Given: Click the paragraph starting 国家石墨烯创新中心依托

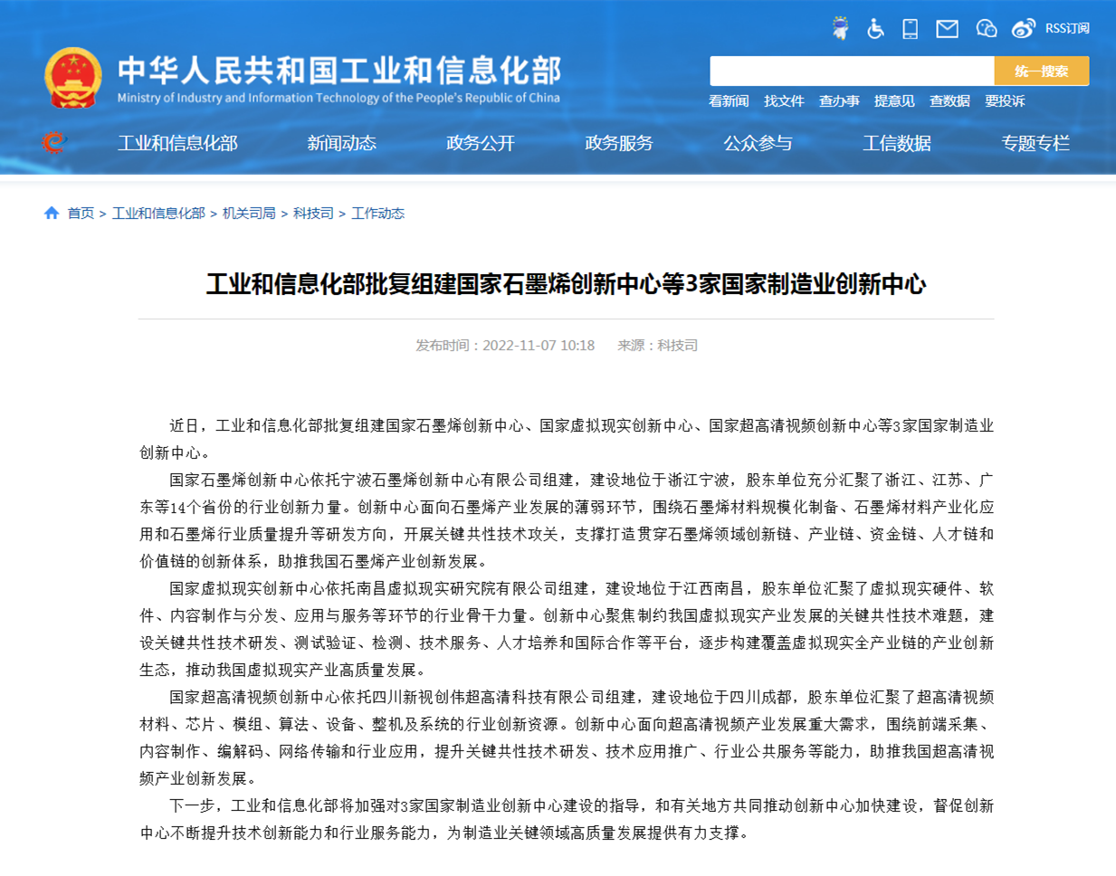Looking at the screenshot, I should tap(567, 520).
